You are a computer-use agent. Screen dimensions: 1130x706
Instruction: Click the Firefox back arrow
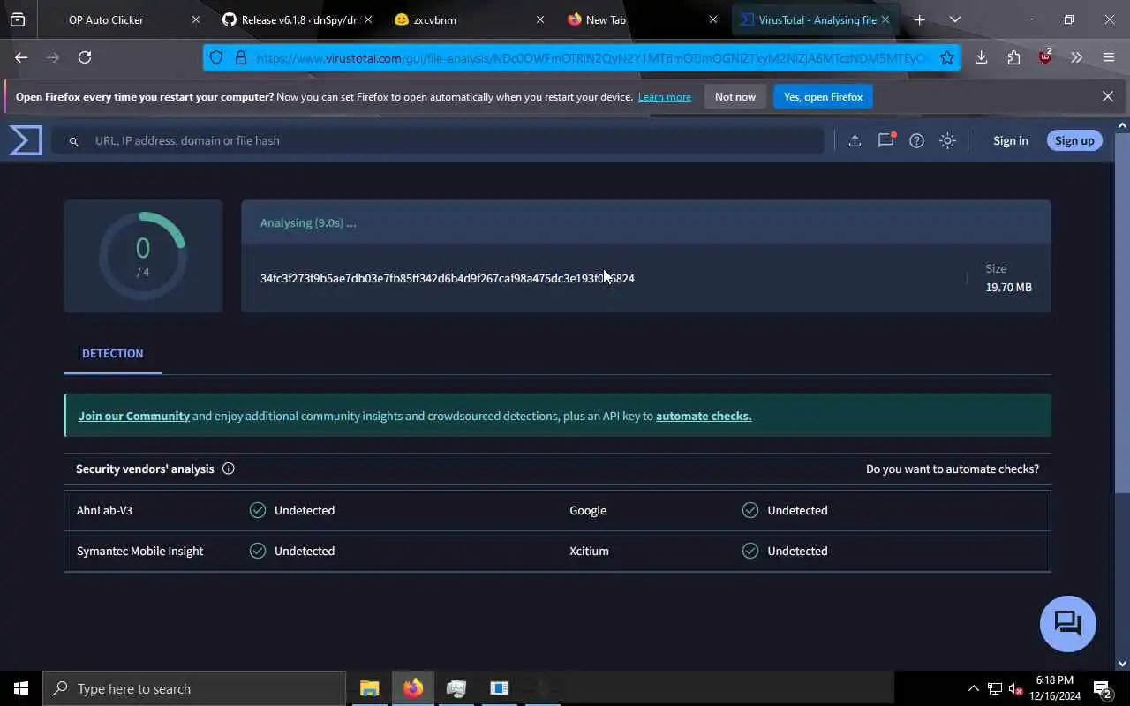point(21,57)
